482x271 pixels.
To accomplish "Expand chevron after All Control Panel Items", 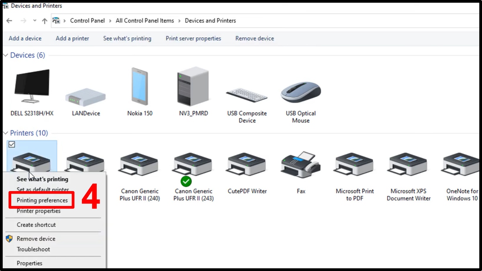I will (180, 21).
